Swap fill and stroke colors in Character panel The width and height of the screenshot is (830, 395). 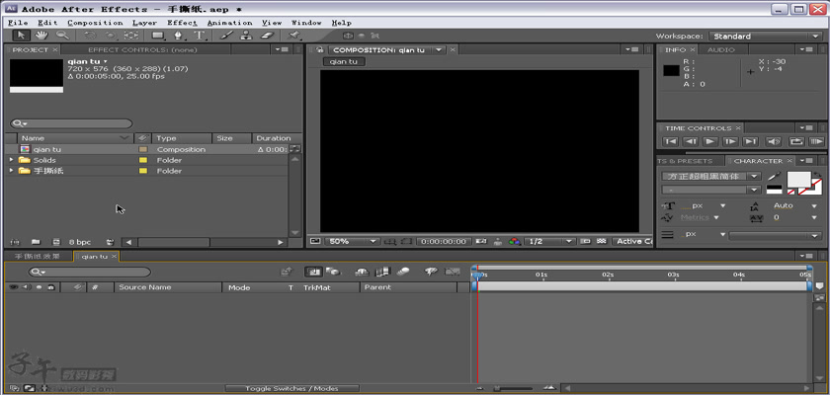pos(817,174)
